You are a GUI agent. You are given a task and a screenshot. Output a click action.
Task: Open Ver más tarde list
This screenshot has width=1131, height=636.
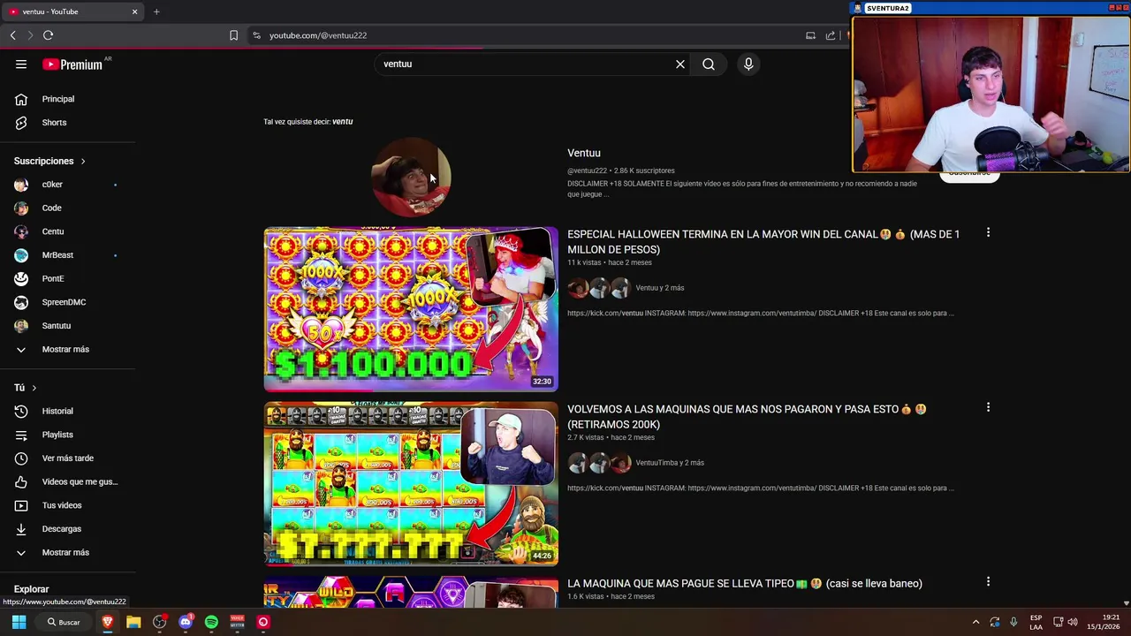click(67, 458)
